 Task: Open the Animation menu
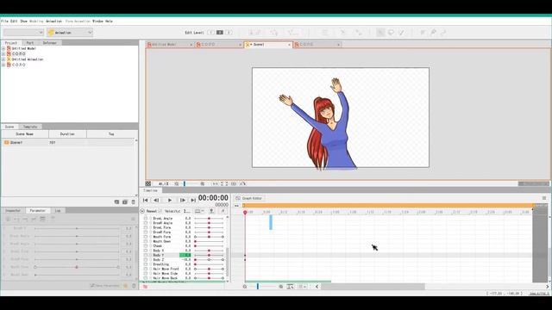53,21
